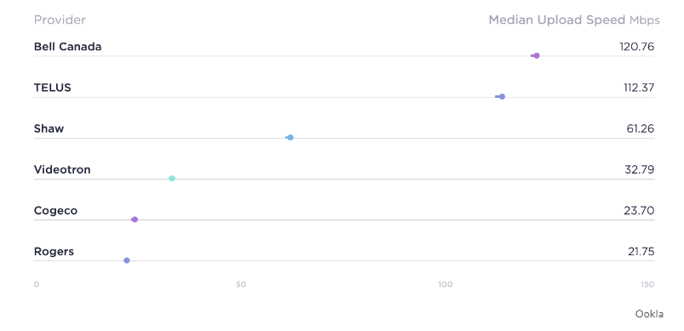The image size is (684, 331).
Task: Select the Shaw data point dot
Action: point(290,138)
